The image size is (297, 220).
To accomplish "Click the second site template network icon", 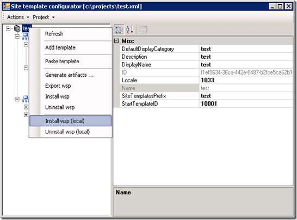I will pos(26,99).
